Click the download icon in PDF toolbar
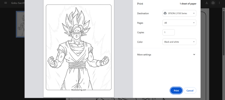This screenshot has width=225, height=100. click(207, 3)
